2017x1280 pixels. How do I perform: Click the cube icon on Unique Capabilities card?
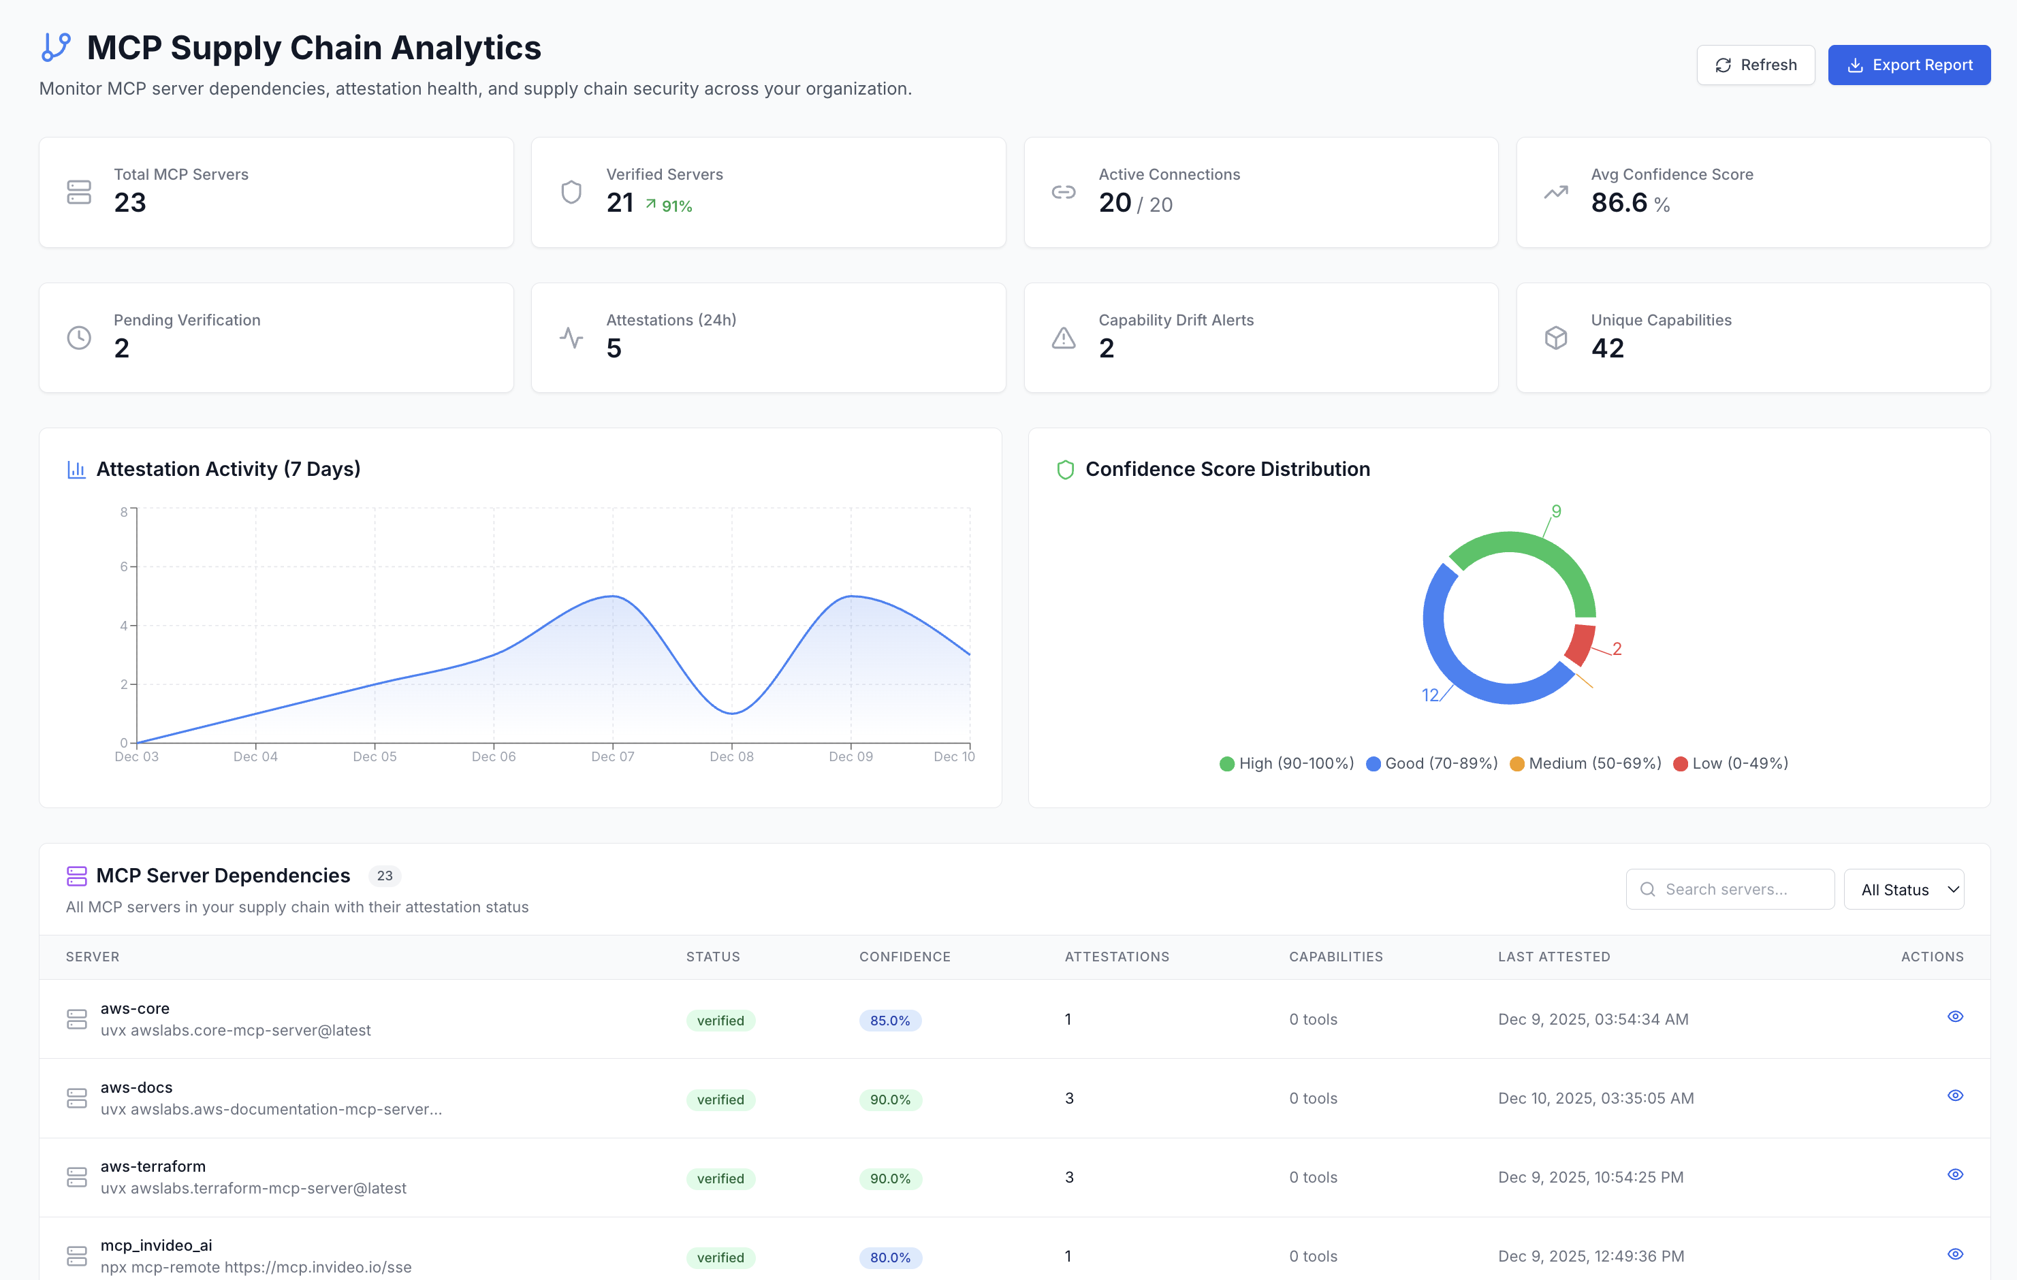point(1555,338)
